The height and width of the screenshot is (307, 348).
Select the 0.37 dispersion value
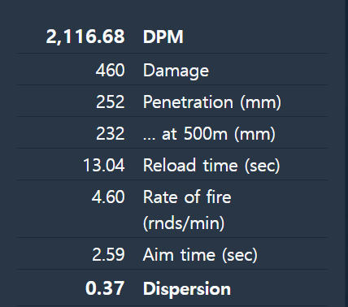pyautogui.click(x=105, y=288)
